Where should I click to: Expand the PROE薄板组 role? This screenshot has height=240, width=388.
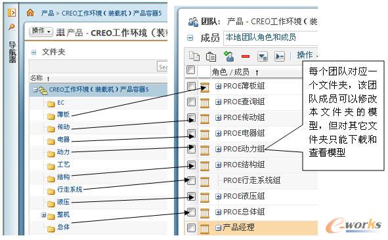[x=218, y=87]
